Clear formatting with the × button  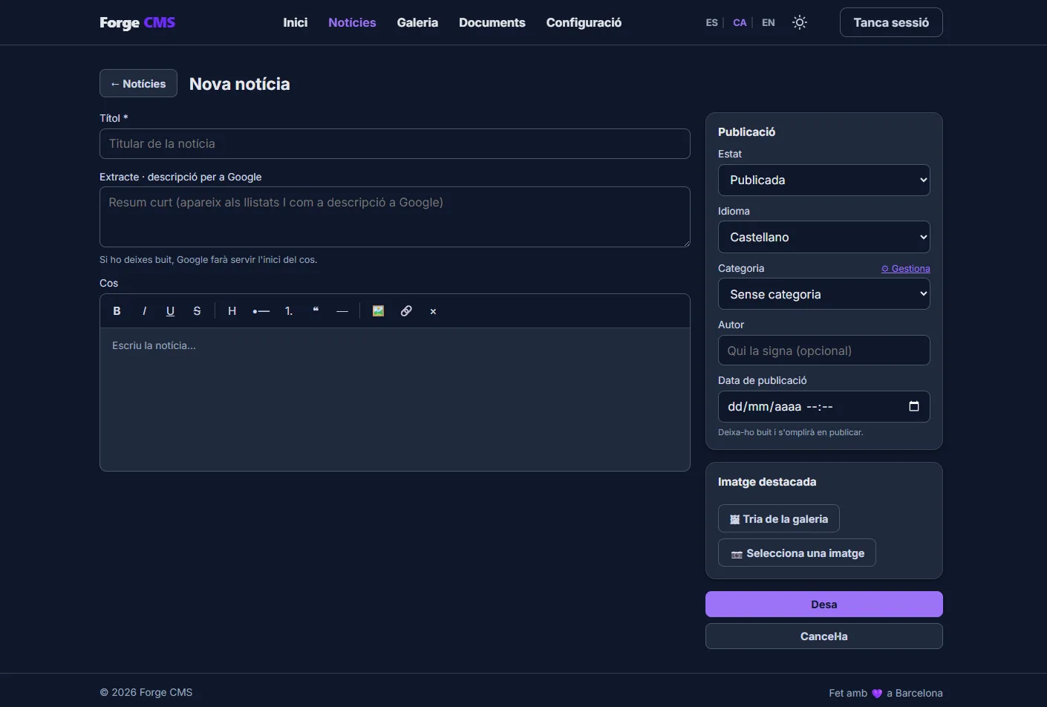tap(433, 311)
